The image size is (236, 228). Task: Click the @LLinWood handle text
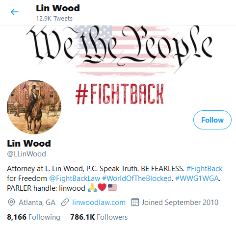point(26,154)
